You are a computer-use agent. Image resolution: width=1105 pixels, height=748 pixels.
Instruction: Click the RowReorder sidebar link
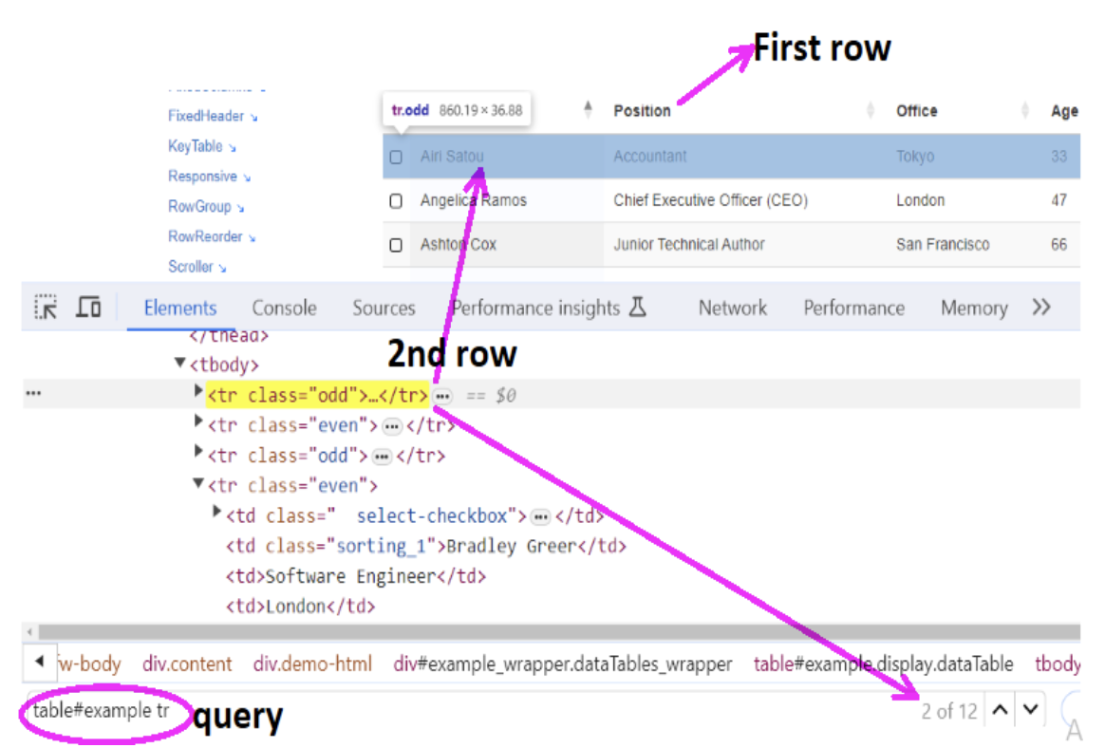205,236
